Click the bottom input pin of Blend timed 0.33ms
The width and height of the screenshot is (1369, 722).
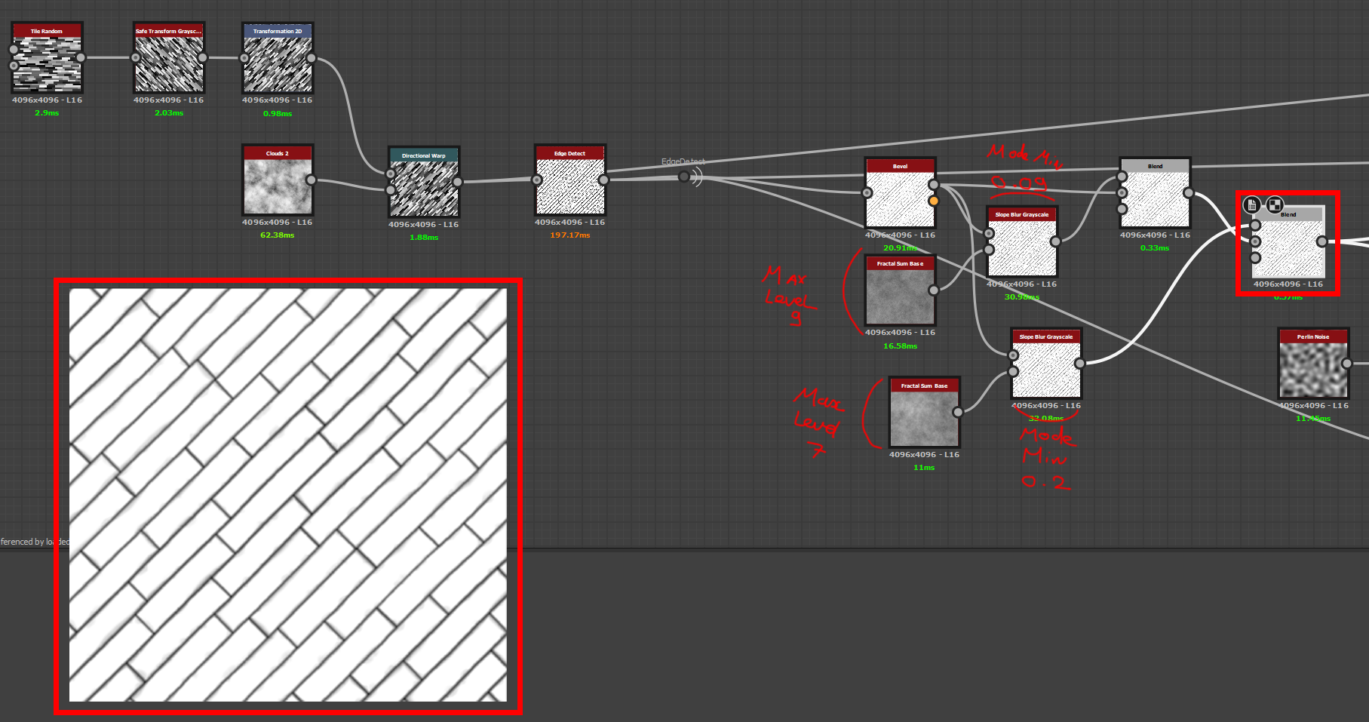1122,209
